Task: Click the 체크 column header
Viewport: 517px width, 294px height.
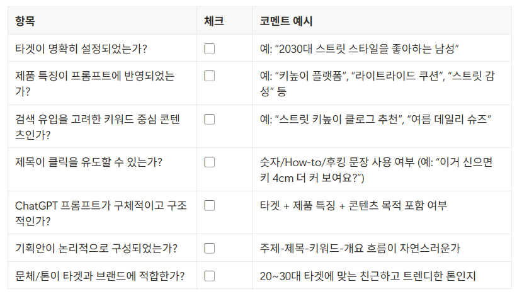Action: tap(214, 21)
